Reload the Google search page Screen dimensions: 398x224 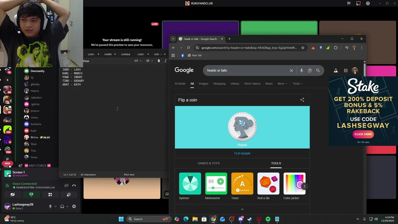pyautogui.click(x=188, y=48)
